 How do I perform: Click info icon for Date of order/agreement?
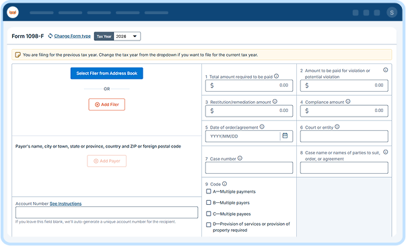tap(262, 127)
